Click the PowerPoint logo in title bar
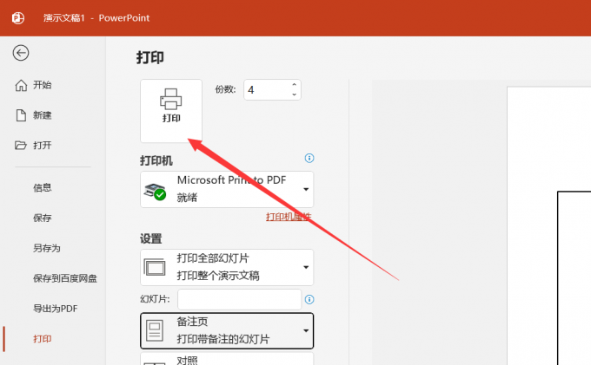Image resolution: width=591 pixels, height=365 pixels. (x=17, y=18)
